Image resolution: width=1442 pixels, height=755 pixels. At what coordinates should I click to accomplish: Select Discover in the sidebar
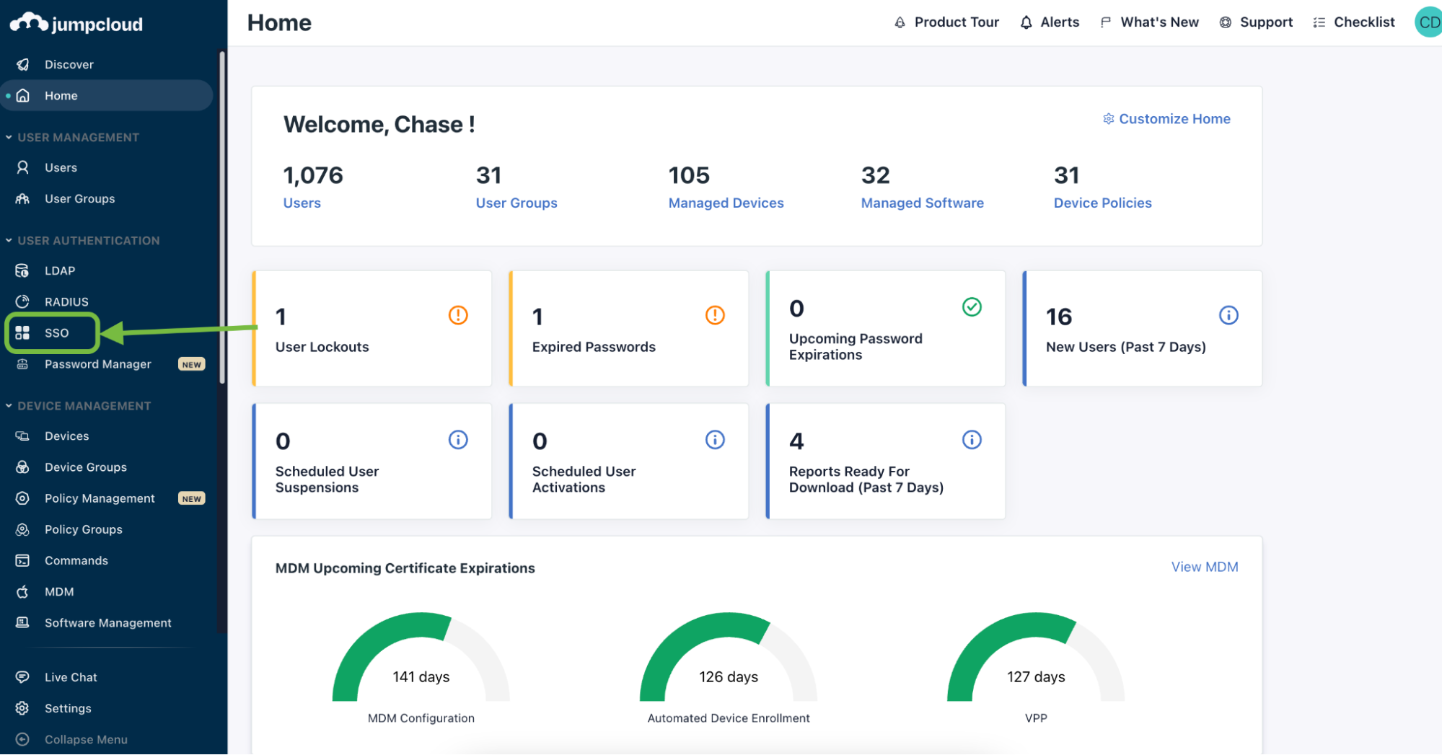[x=107, y=64]
